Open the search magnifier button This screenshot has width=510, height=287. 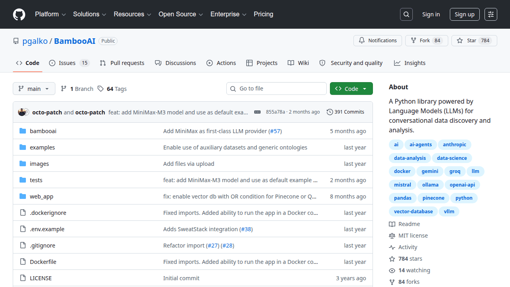click(x=406, y=14)
